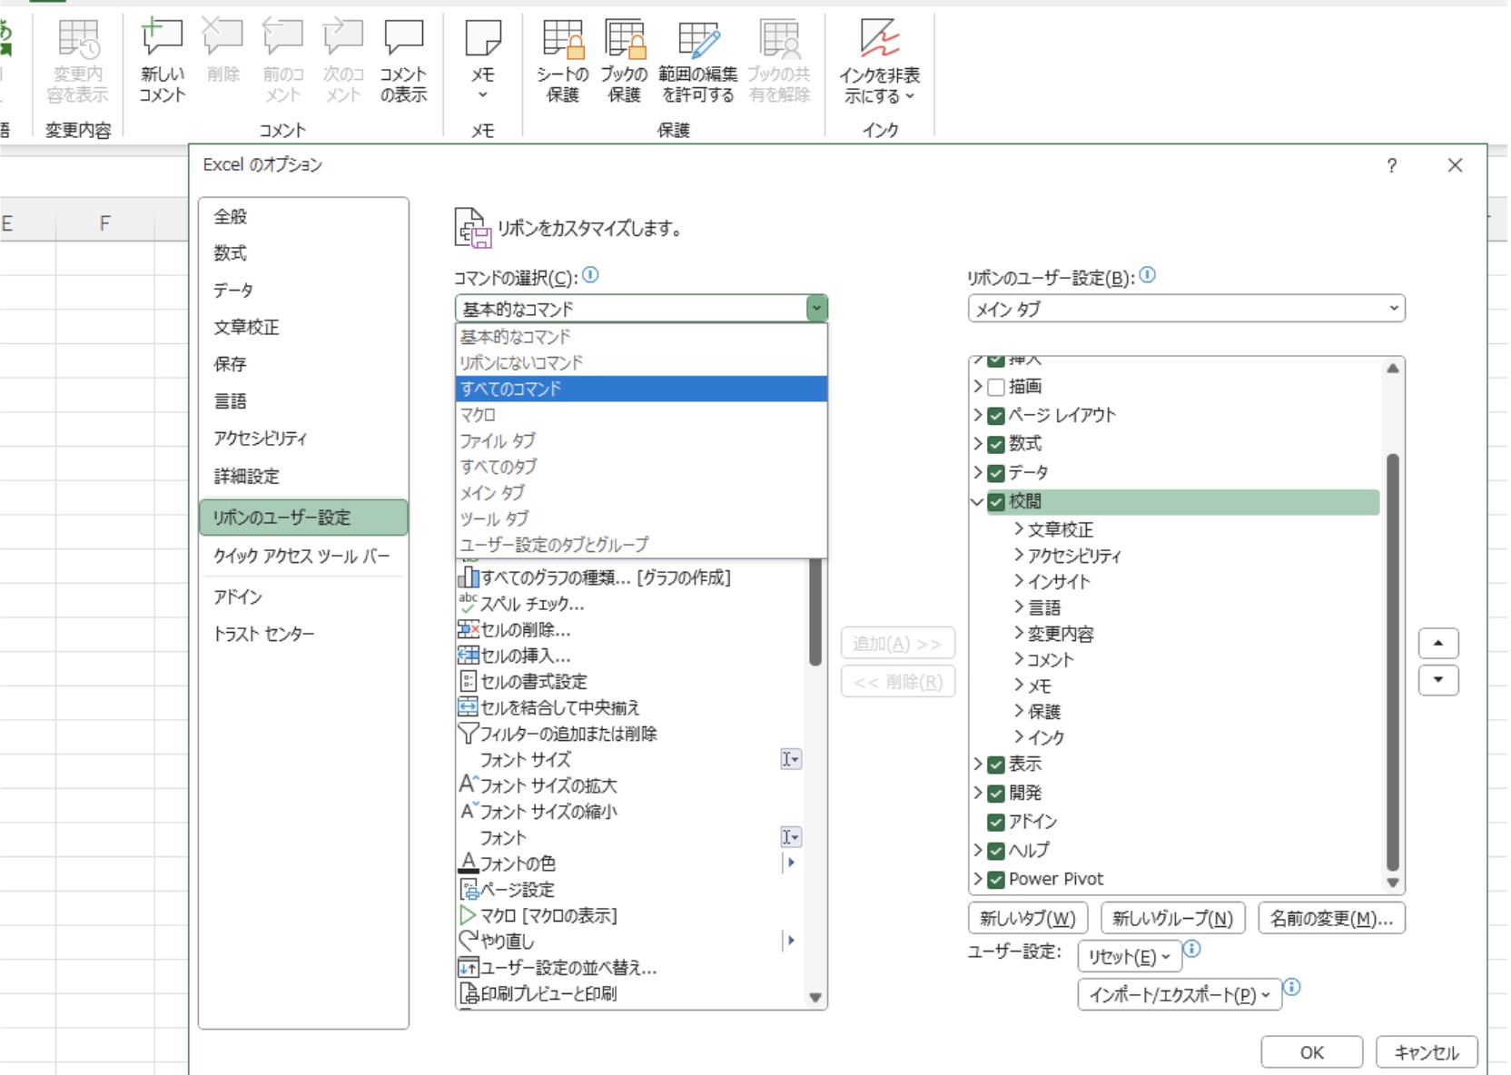The height and width of the screenshot is (1075, 1511).
Task: Expand the 変更内容 group node
Action: [x=1019, y=633]
